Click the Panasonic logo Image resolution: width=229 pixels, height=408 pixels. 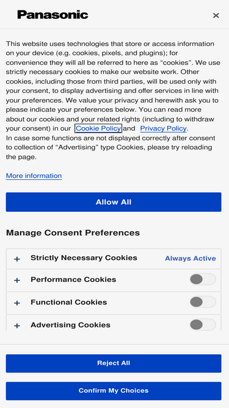pyautogui.click(x=53, y=15)
